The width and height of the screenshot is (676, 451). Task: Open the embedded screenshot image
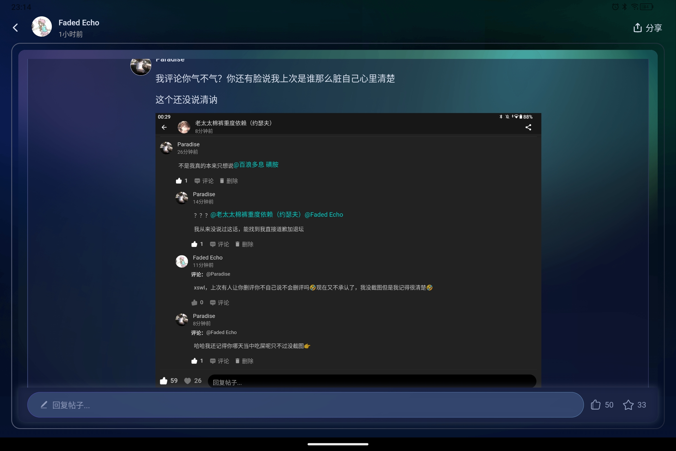click(x=348, y=250)
